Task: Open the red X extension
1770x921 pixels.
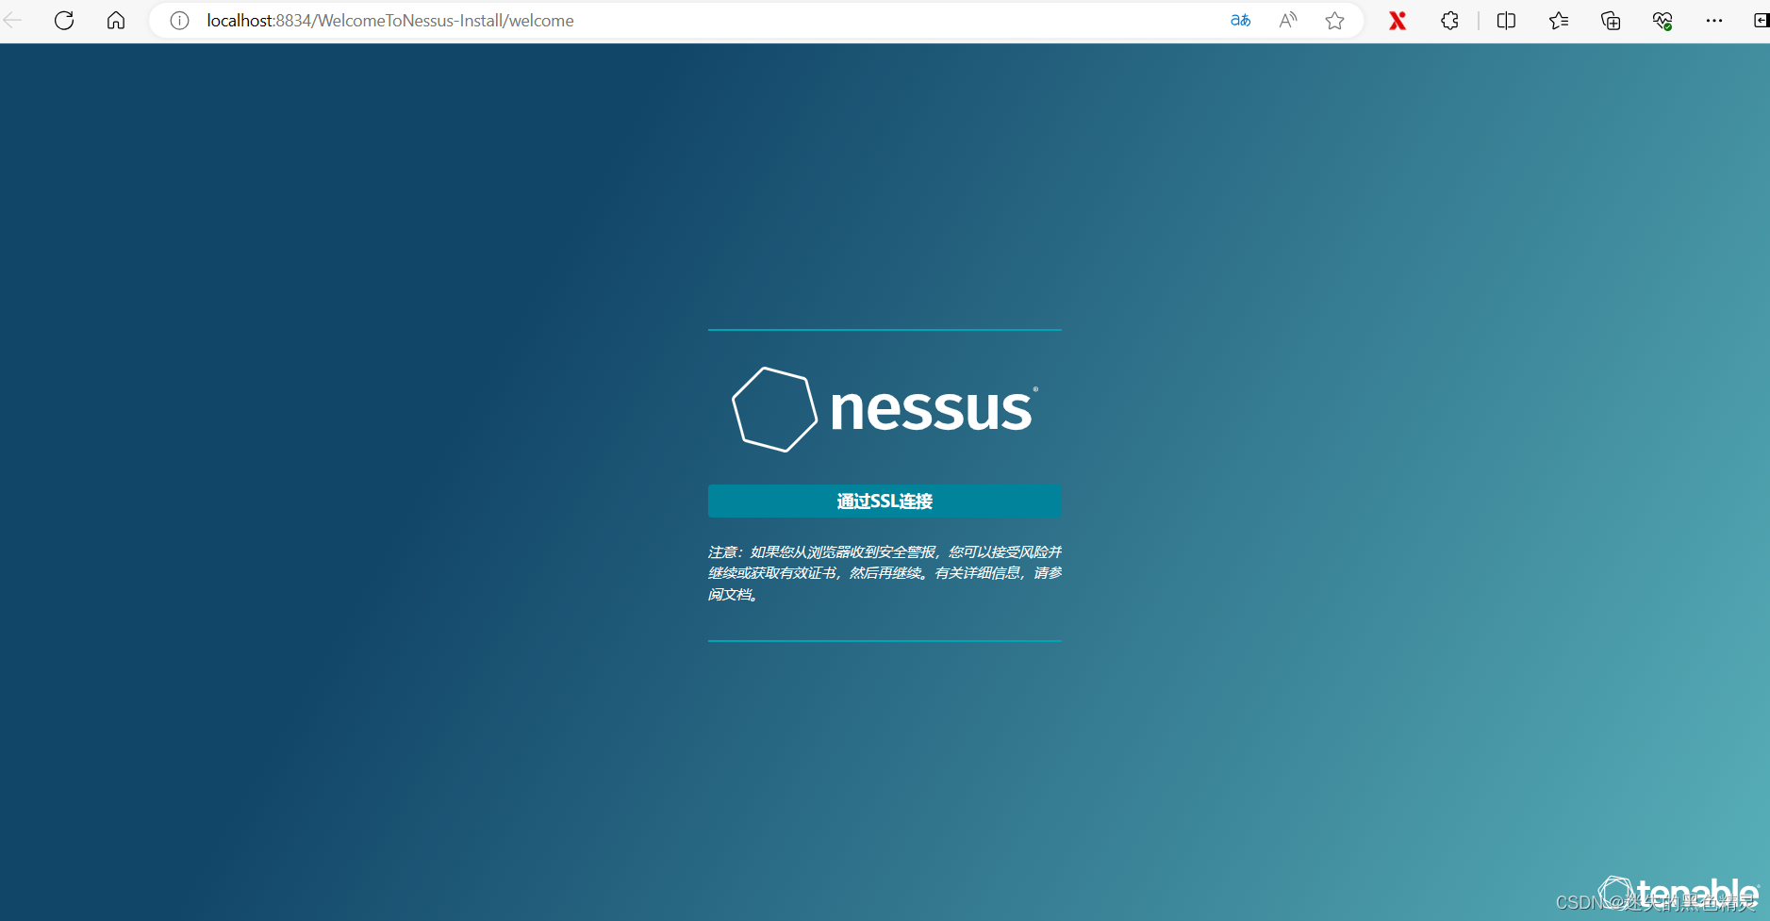Action: click(x=1398, y=21)
